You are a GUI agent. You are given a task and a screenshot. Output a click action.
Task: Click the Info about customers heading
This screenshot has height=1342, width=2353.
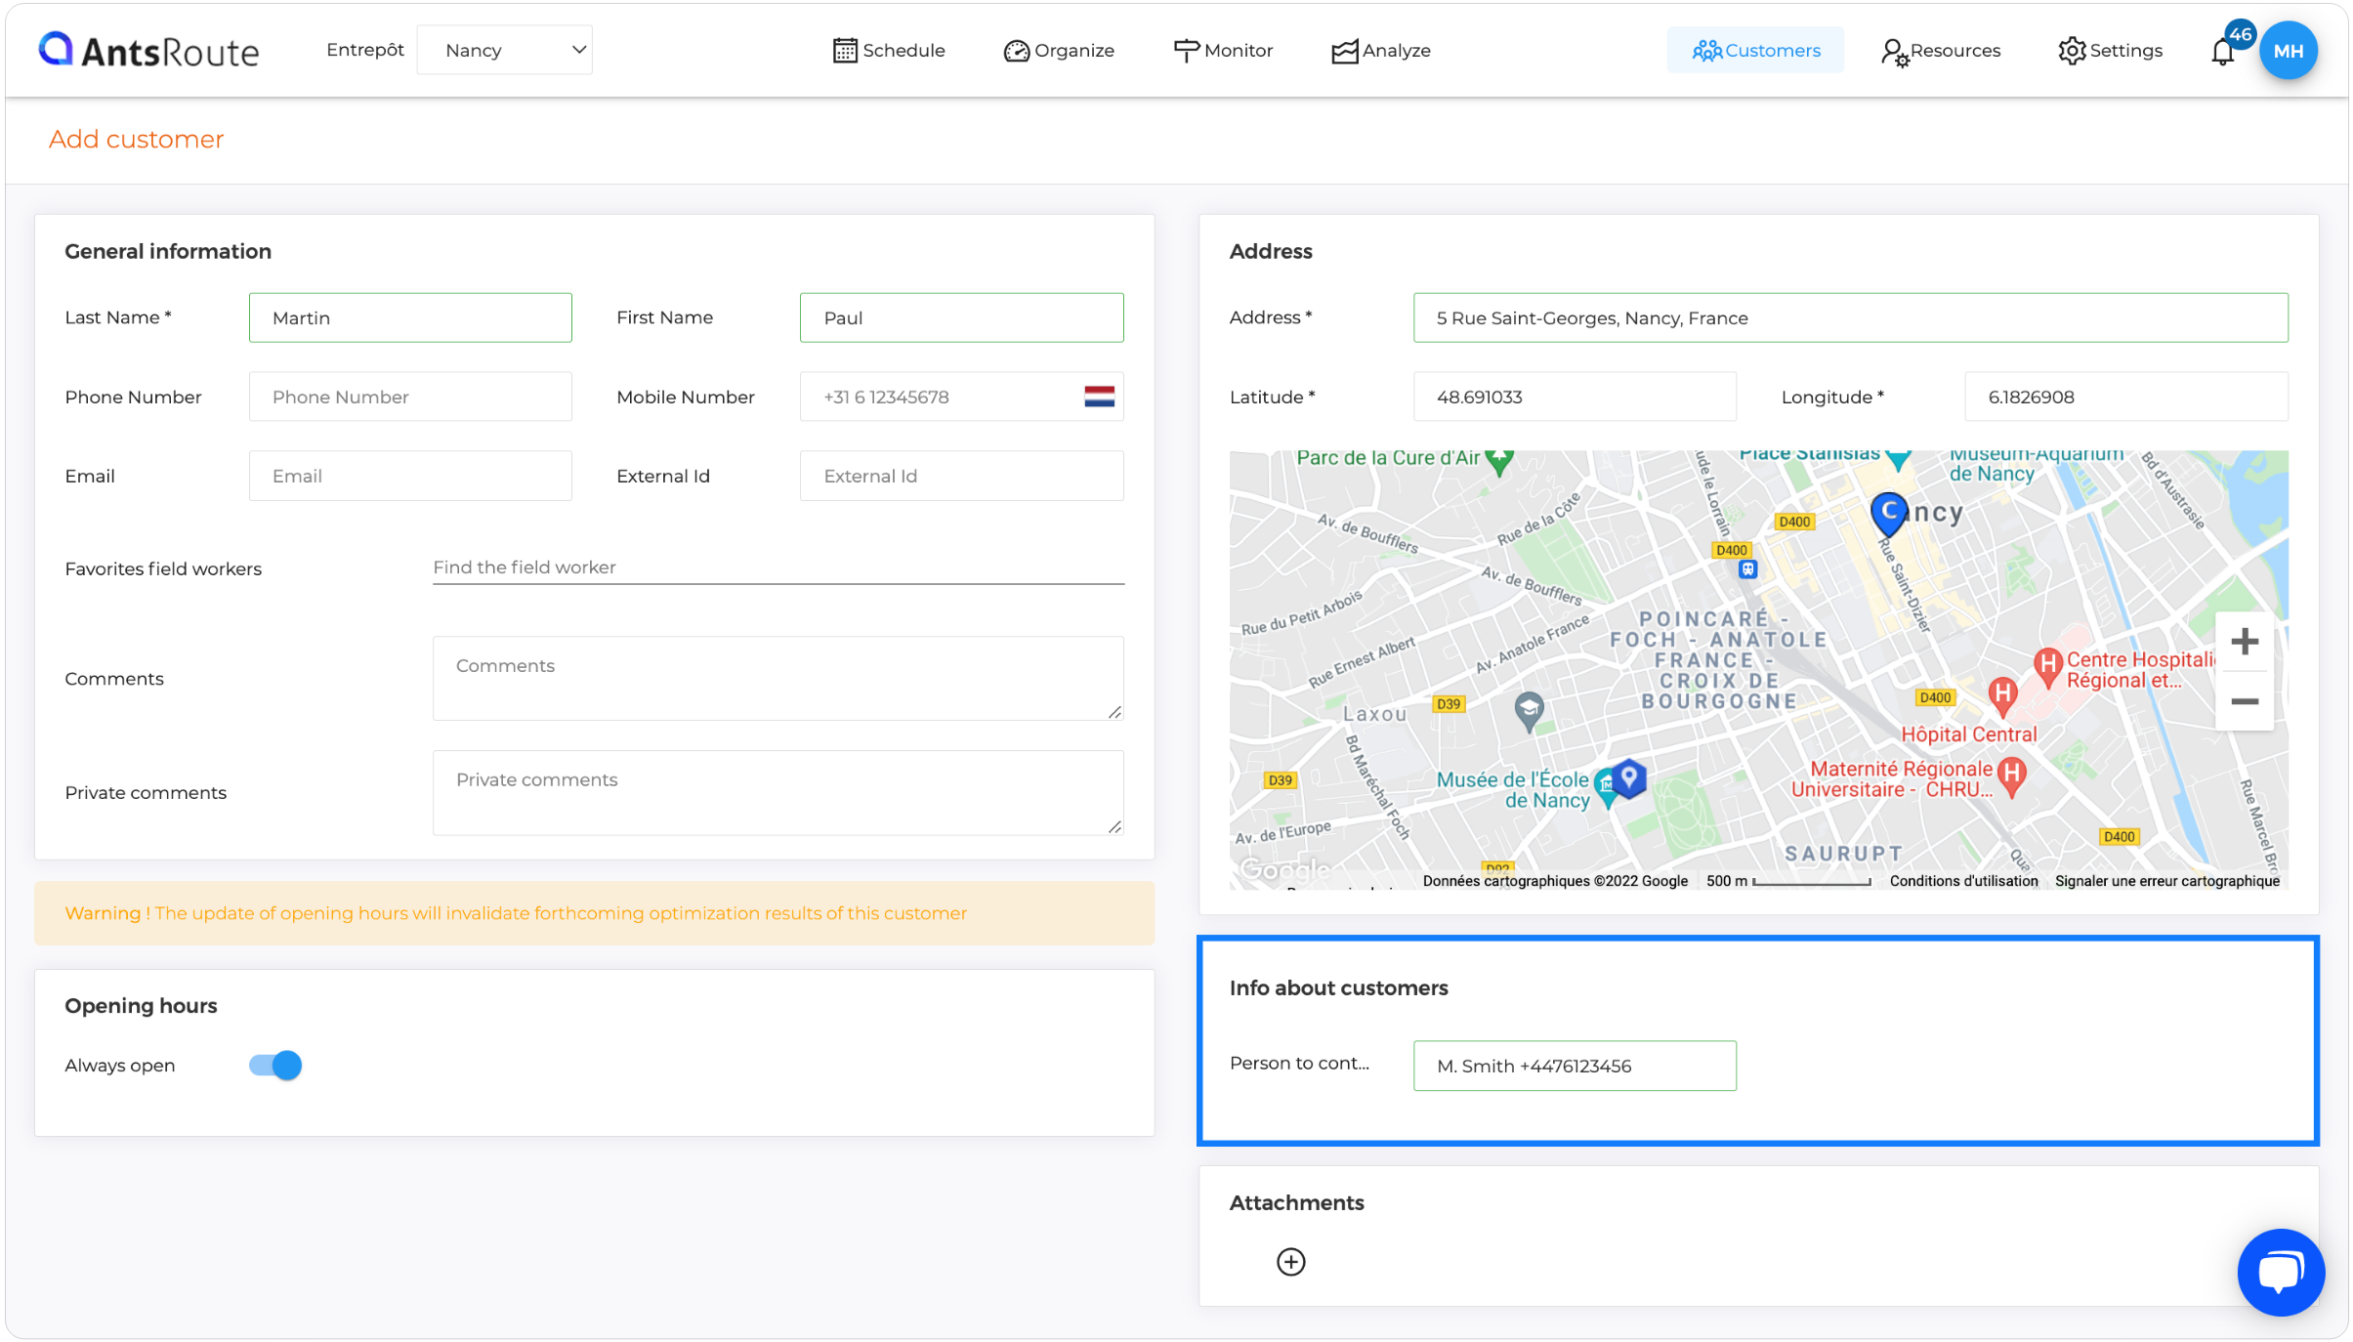(1338, 987)
